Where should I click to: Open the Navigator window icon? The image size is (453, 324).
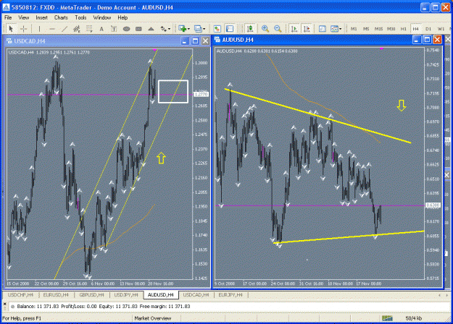(x=230, y=28)
